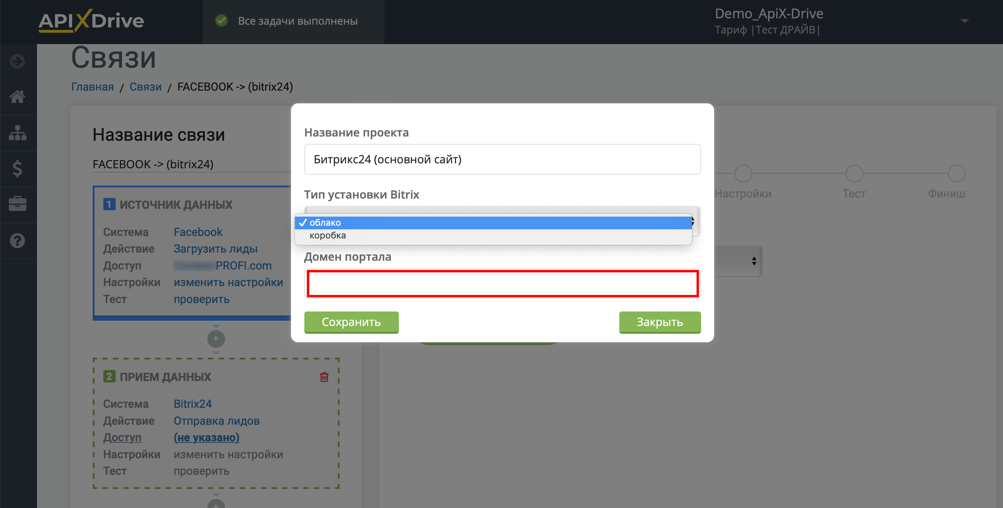
Task: Click the Доступ label in receiver block
Action: tap(122, 437)
